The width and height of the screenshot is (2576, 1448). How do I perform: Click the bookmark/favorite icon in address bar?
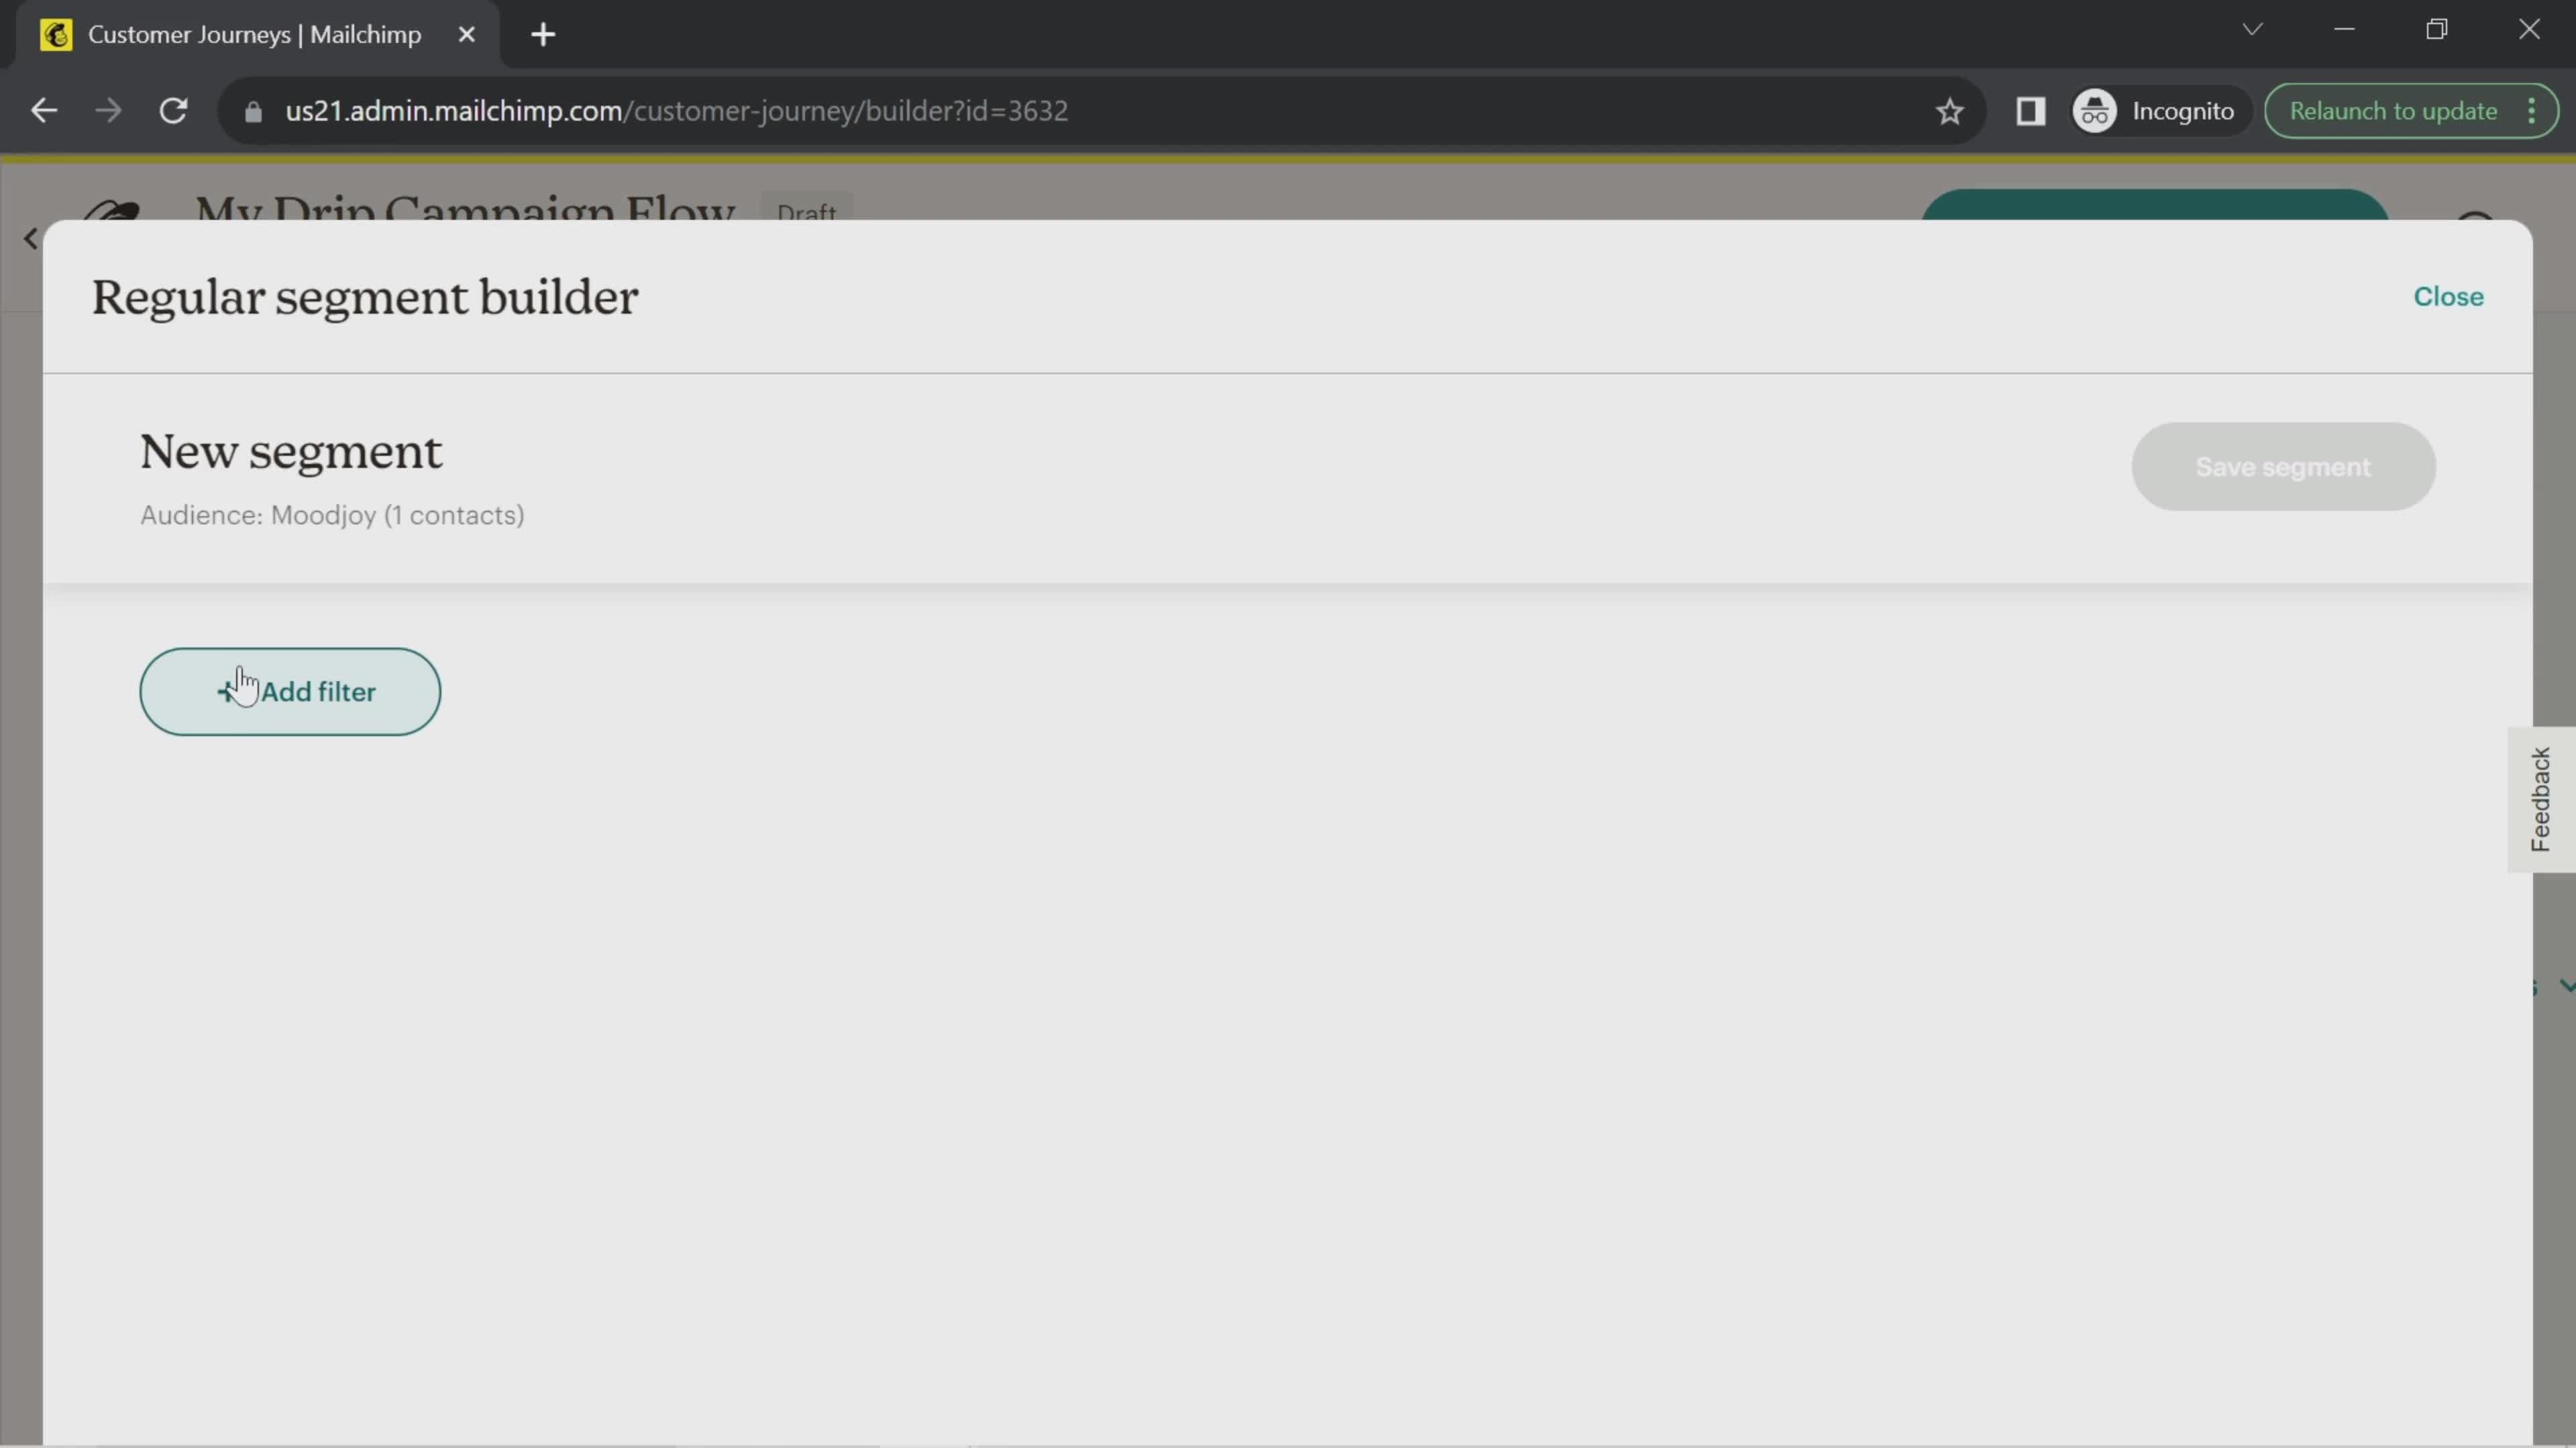coord(1949,111)
